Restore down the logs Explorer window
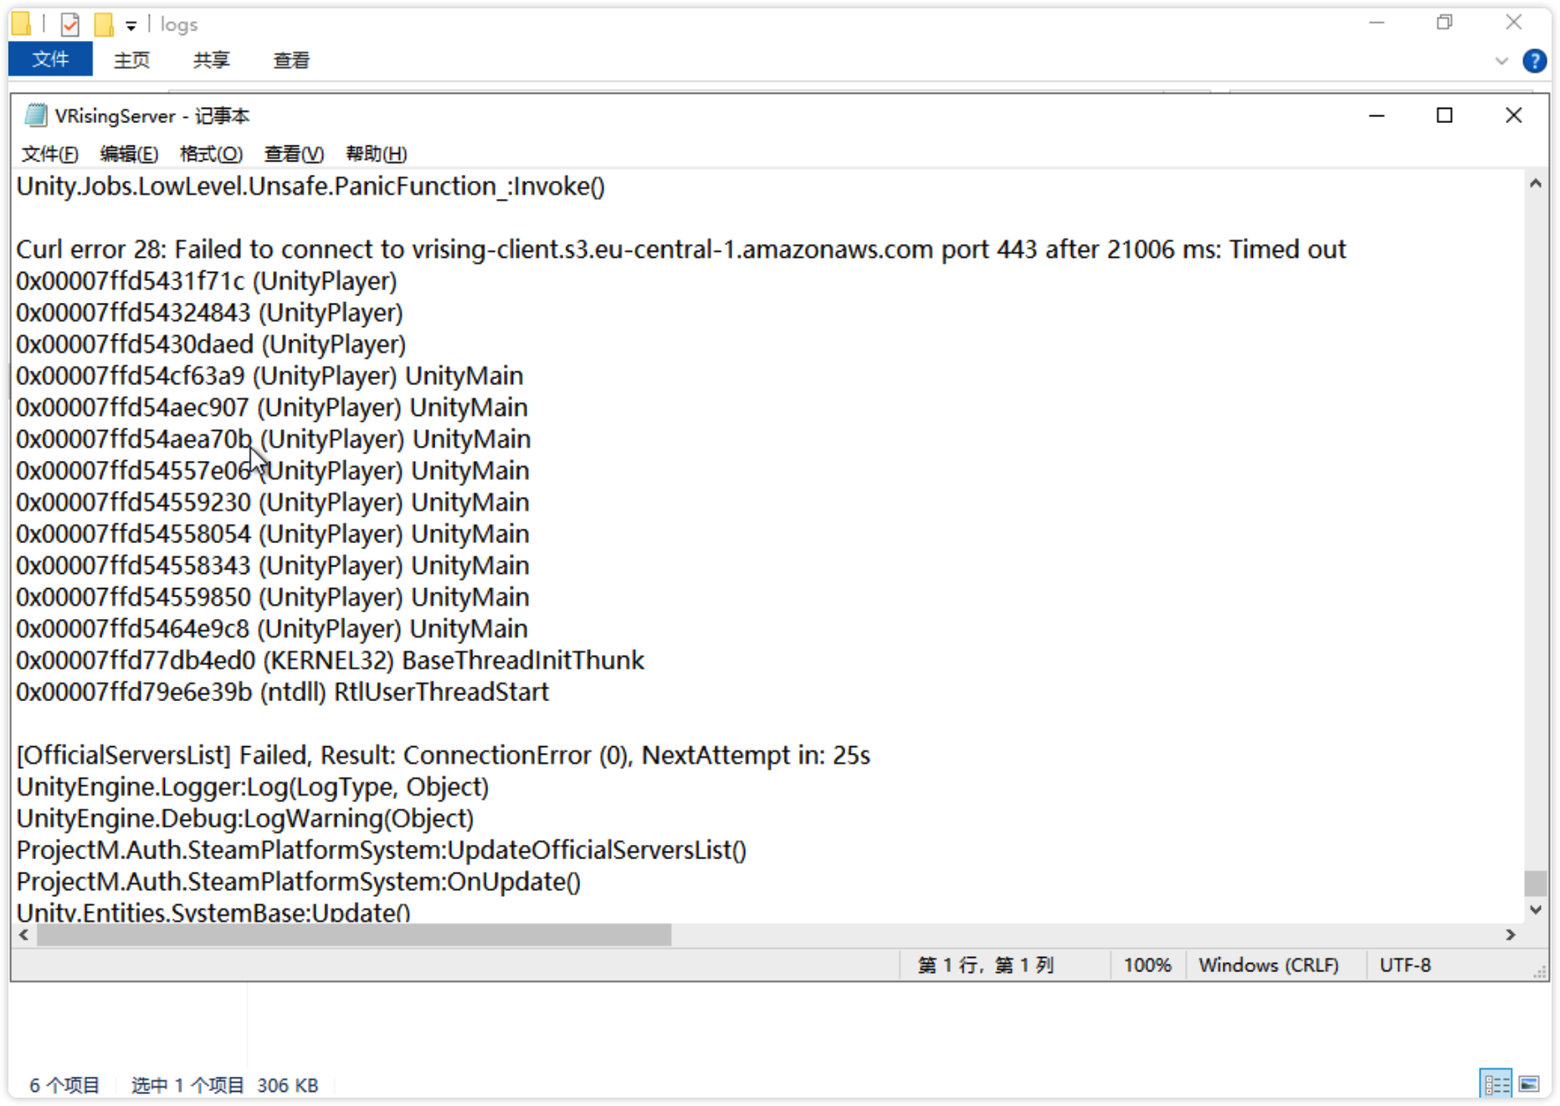The width and height of the screenshot is (1560, 1106). tap(1445, 23)
